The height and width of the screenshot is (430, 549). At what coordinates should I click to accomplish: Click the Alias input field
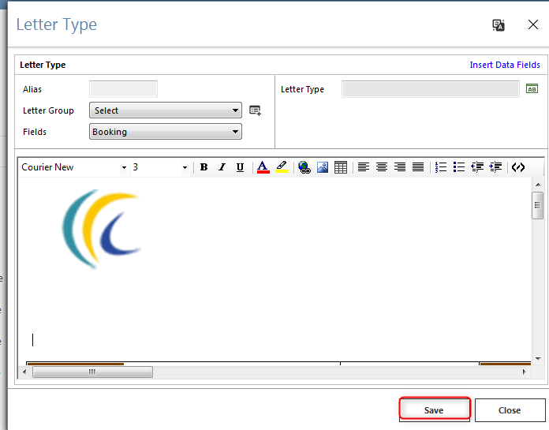pyautogui.click(x=123, y=89)
